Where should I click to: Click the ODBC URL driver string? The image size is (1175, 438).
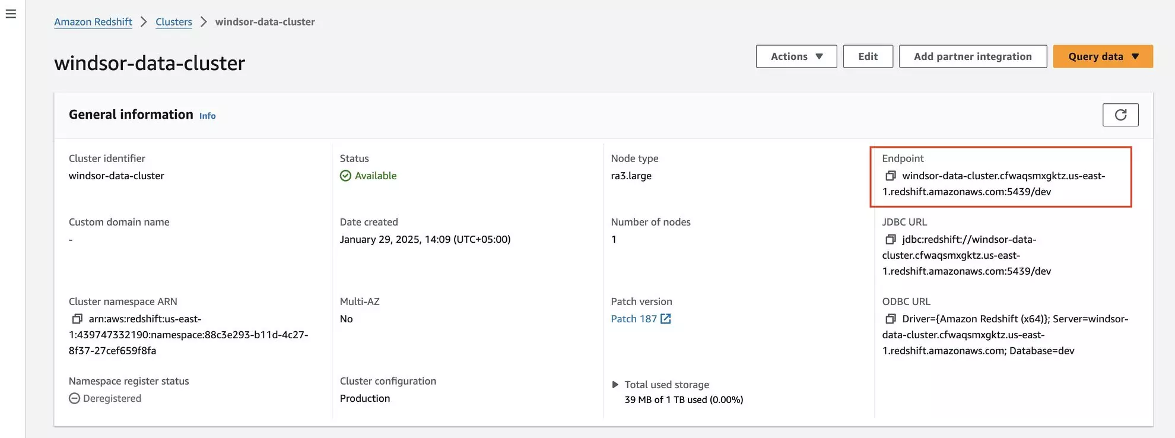click(x=1005, y=335)
